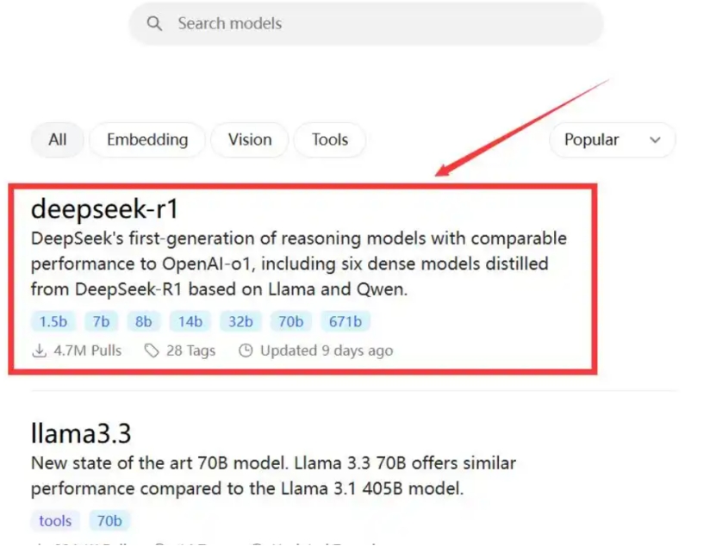The image size is (716, 546).
Task: Choose the 14b size tag
Action: (190, 321)
